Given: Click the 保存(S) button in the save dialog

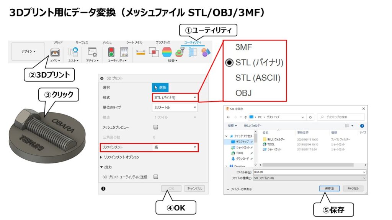Looking at the screenshot, I should point(330,188).
